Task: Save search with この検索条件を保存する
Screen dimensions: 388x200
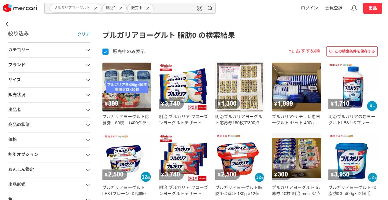Action: (x=352, y=51)
